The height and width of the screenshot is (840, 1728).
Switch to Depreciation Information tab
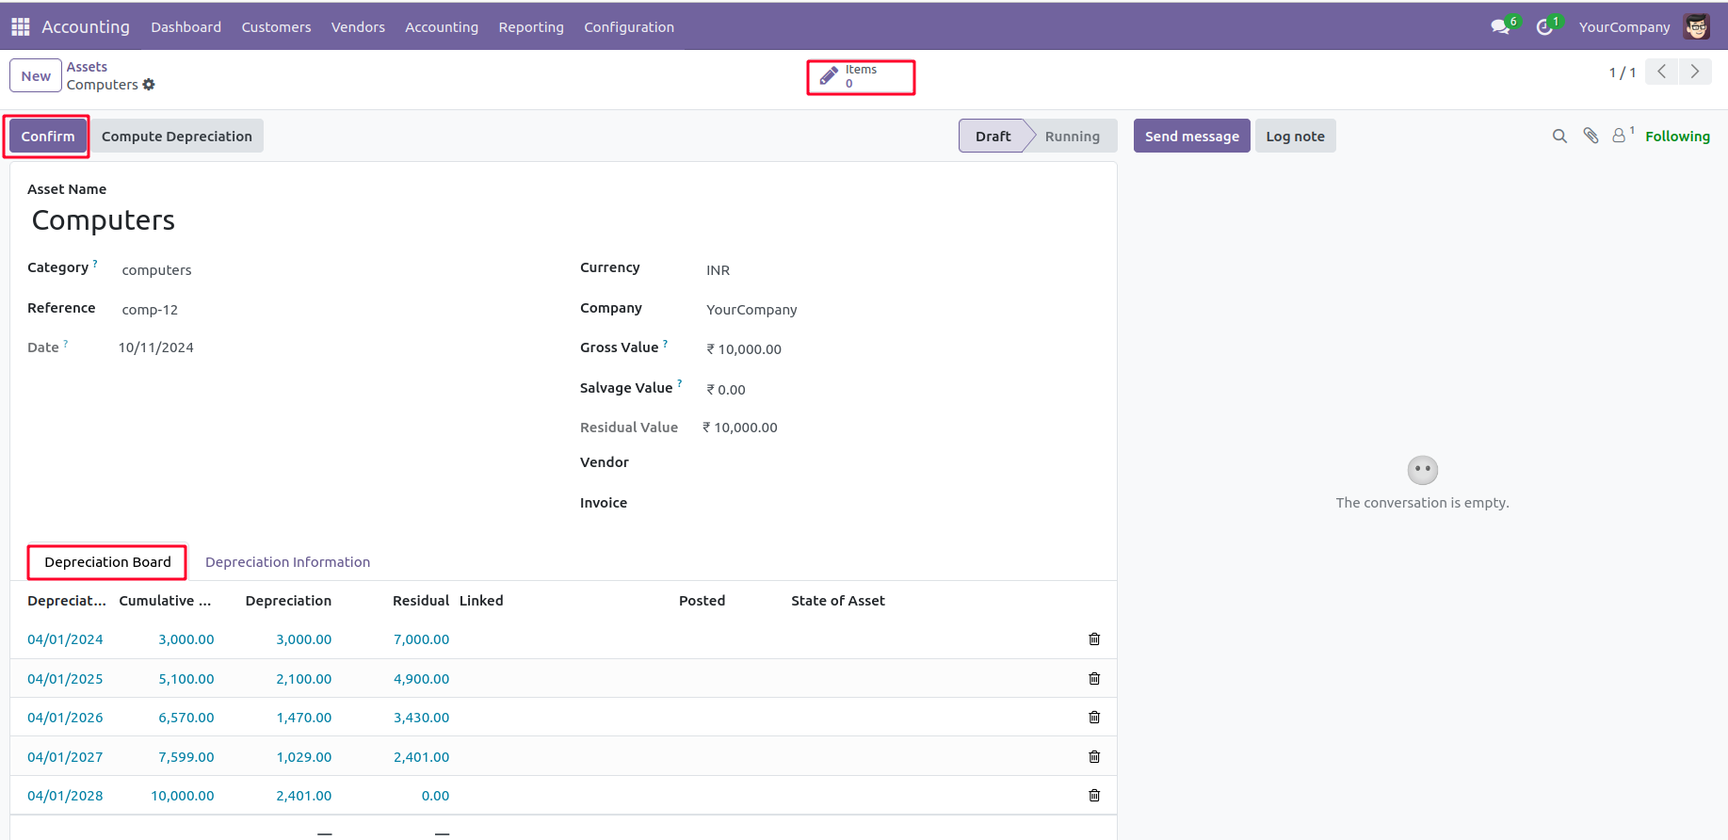tap(287, 562)
